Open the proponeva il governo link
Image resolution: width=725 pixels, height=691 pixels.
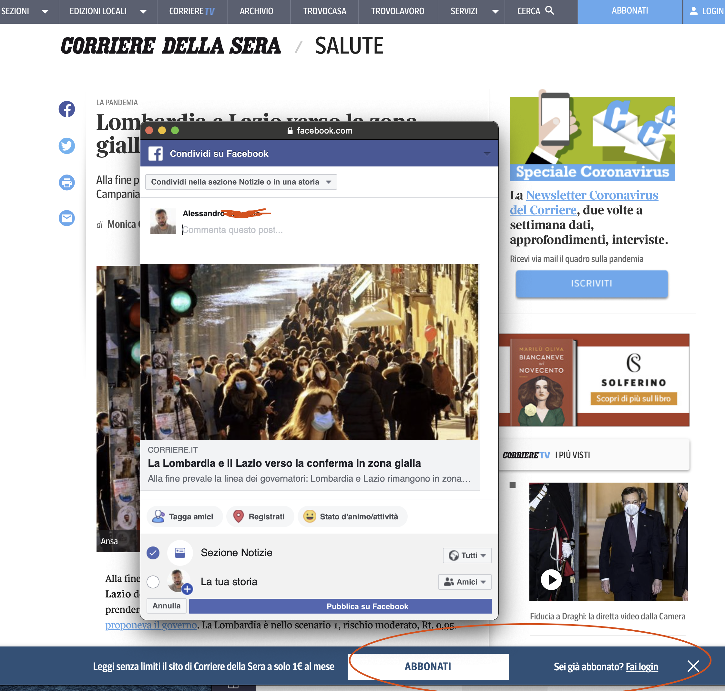coord(151,625)
